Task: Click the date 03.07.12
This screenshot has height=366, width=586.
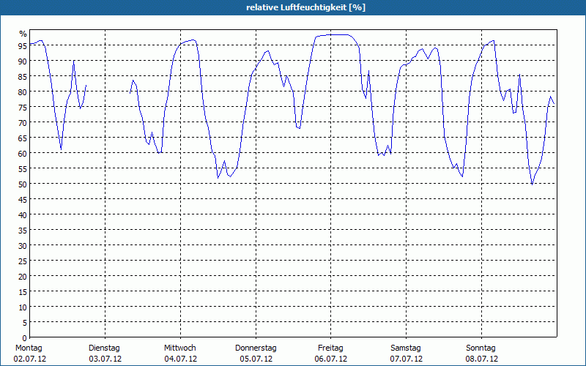Action: pyautogui.click(x=105, y=359)
